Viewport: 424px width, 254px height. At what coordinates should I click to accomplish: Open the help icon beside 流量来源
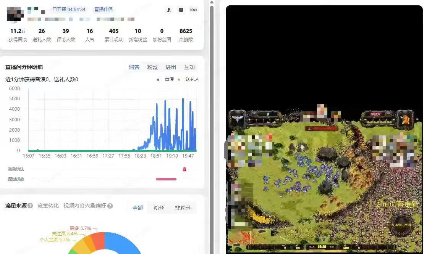pyautogui.click(x=30, y=206)
